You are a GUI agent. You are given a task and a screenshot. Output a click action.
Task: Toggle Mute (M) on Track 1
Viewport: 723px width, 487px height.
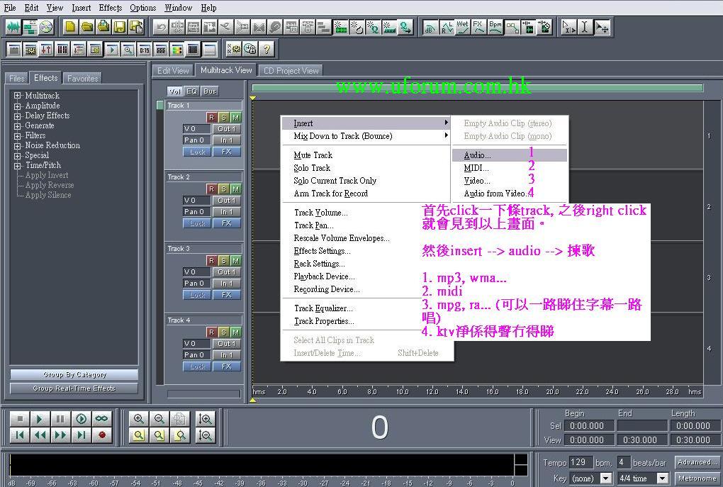coord(235,117)
